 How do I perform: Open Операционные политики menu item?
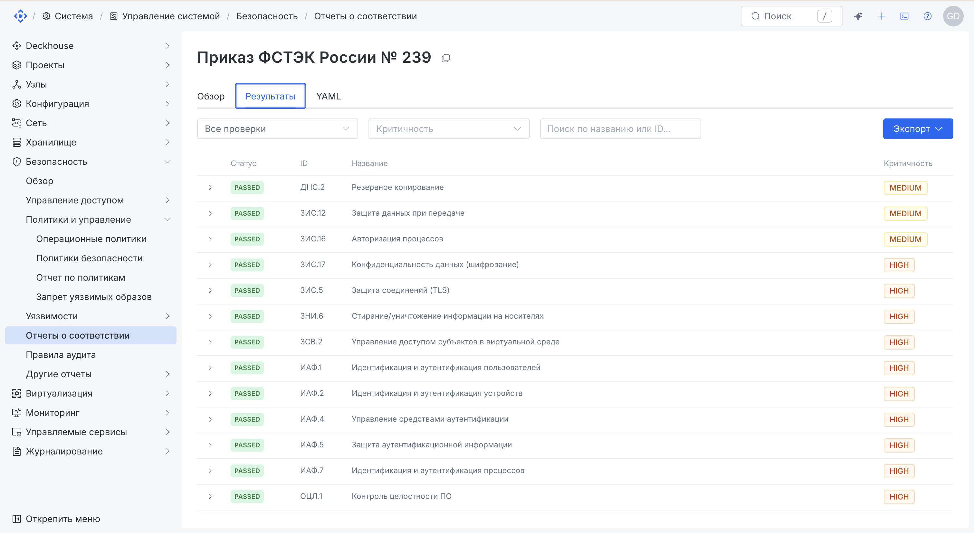[x=91, y=239]
